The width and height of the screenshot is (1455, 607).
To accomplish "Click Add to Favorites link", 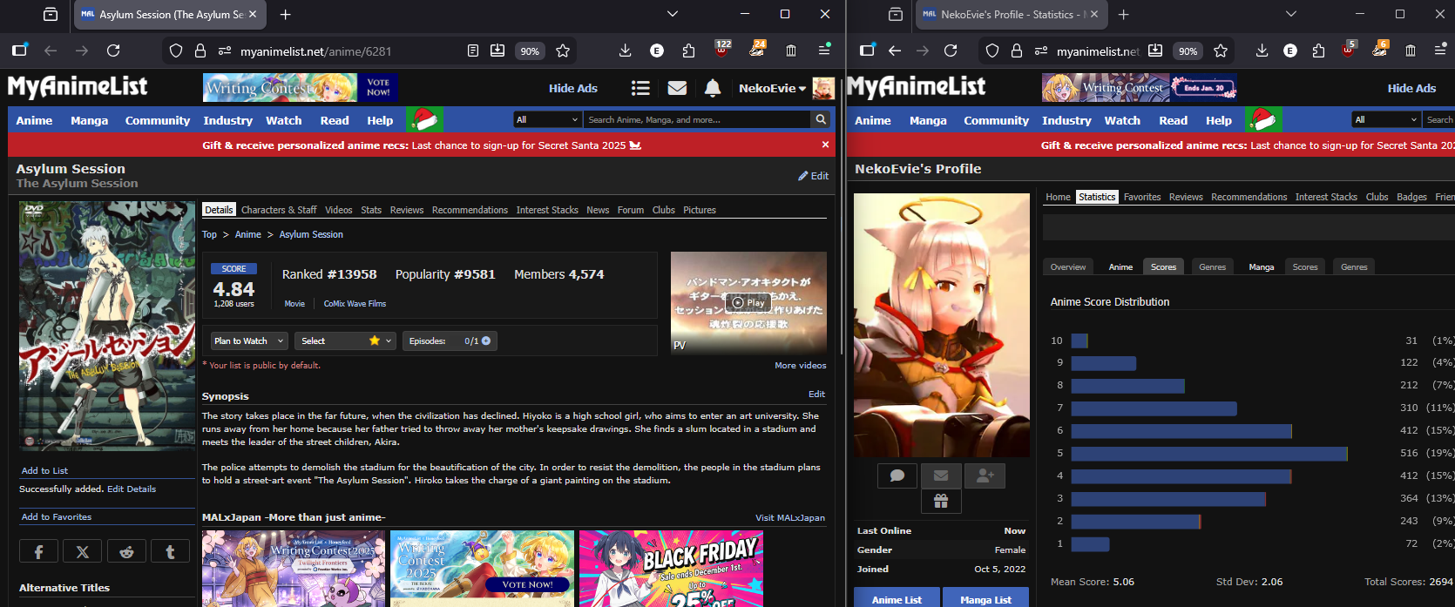I will point(56,517).
